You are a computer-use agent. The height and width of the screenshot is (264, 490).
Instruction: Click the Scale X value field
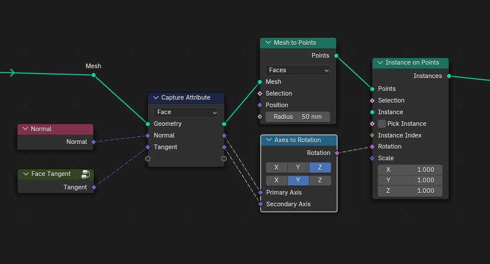click(410, 170)
